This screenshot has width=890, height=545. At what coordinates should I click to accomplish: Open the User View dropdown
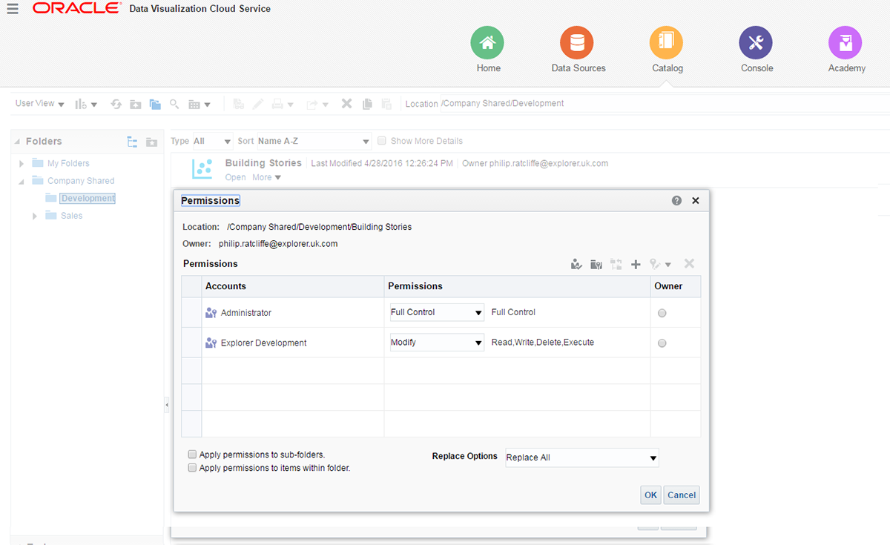(x=40, y=104)
